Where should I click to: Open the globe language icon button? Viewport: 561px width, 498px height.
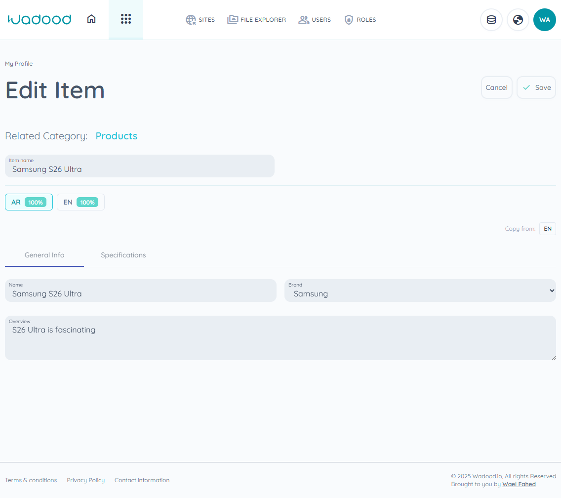tap(518, 20)
